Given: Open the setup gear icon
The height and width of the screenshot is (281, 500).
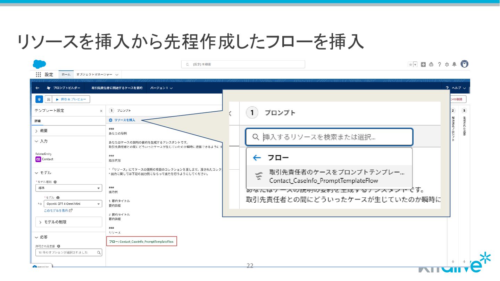Looking at the screenshot, I should point(447,65).
